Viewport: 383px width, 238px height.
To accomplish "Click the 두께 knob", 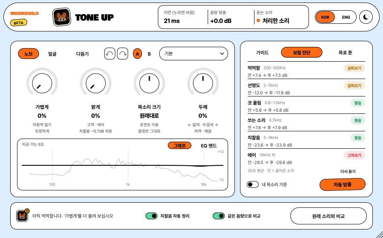I will (x=203, y=83).
